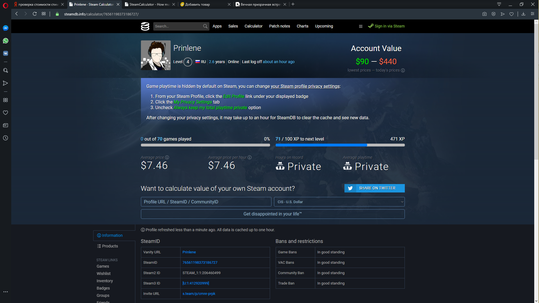Image resolution: width=539 pixels, height=303 pixels.
Task: Click the site security padlock icon
Action: click(57, 14)
